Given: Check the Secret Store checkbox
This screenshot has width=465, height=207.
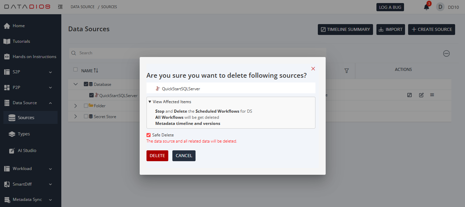Looking at the screenshot, I should coord(86,116).
